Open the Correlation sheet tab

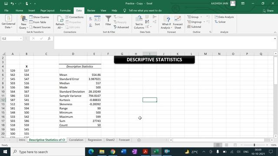click(x=76, y=140)
